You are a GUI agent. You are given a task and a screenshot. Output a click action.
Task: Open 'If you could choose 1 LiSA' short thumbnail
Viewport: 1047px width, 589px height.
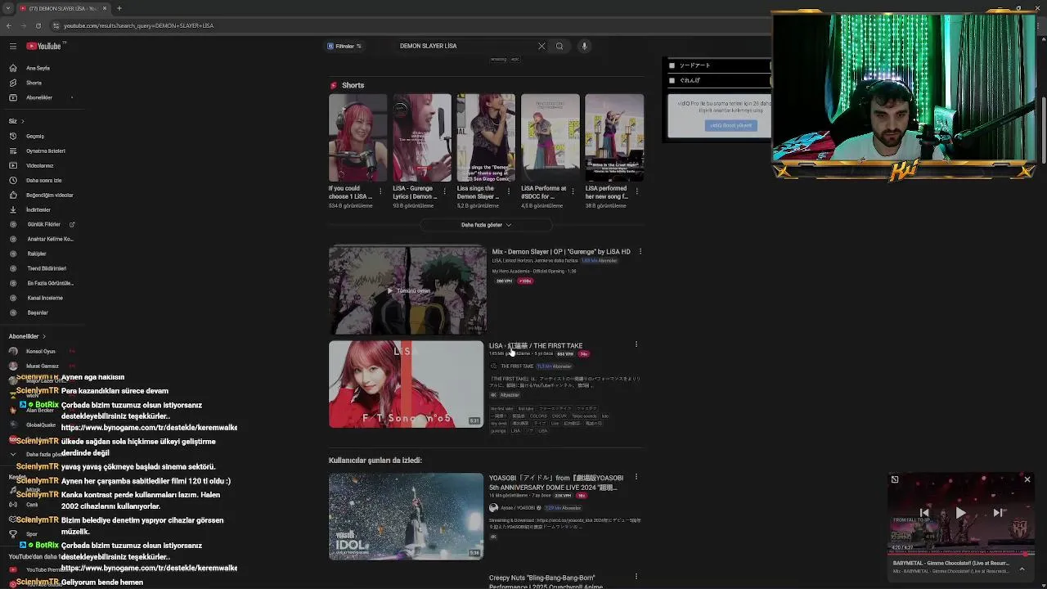click(x=357, y=137)
